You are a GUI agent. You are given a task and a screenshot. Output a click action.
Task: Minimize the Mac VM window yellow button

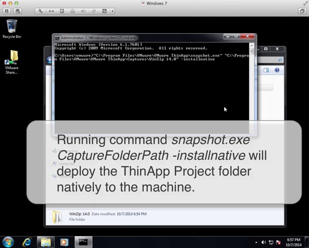pyautogui.click(x=10, y=3)
